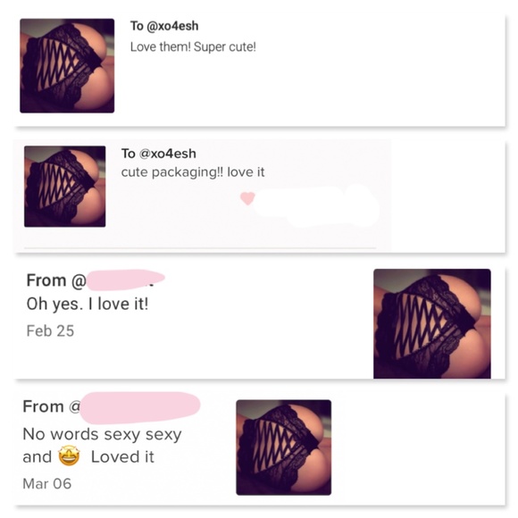Click the Mar 06 date label
The width and height of the screenshot is (518, 518).
point(47,484)
